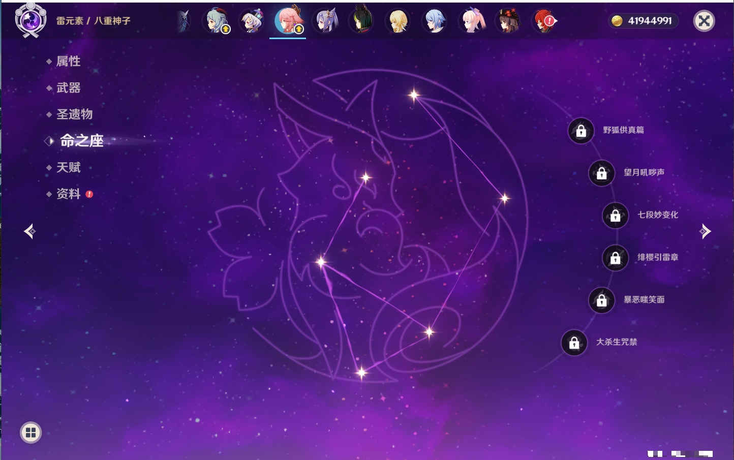This screenshot has width=734, height=460.
Task: Open the 圣遗物 artifacts menu
Action: [x=74, y=114]
